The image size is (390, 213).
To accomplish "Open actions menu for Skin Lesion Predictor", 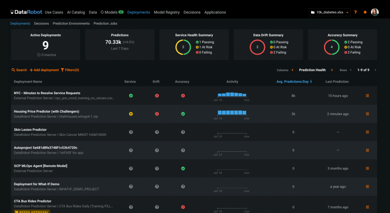I will (368, 132).
